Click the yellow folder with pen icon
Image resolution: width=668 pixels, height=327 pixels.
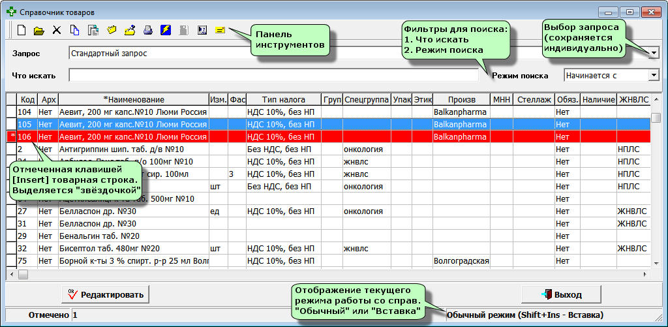tap(129, 30)
